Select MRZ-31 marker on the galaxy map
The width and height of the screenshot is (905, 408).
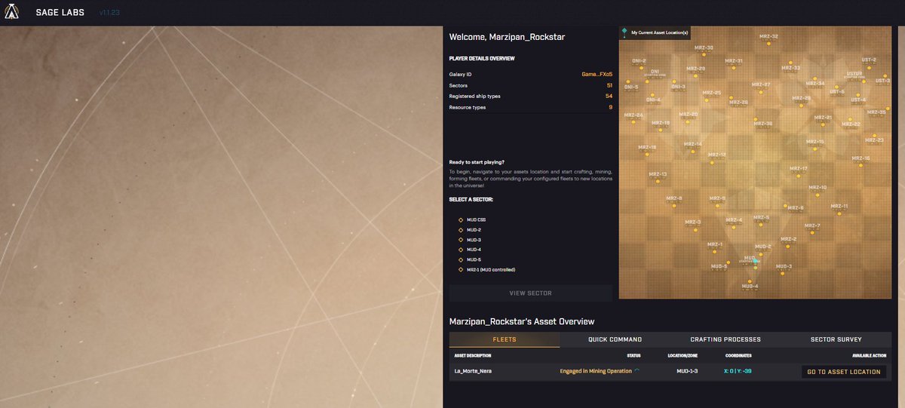pyautogui.click(x=734, y=67)
